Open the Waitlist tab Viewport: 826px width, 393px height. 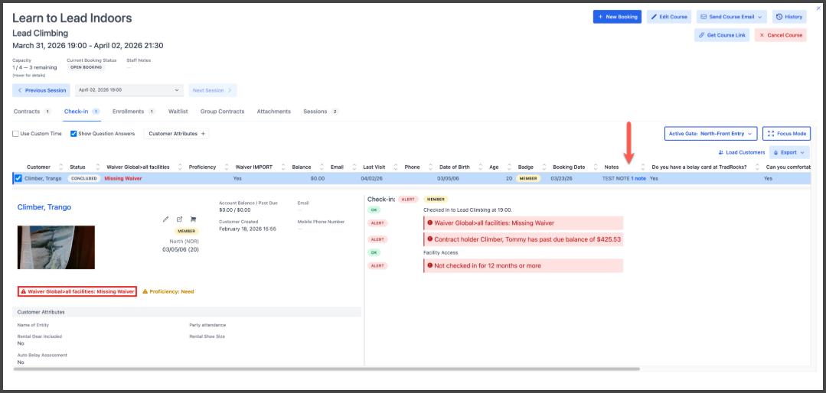tap(178, 112)
